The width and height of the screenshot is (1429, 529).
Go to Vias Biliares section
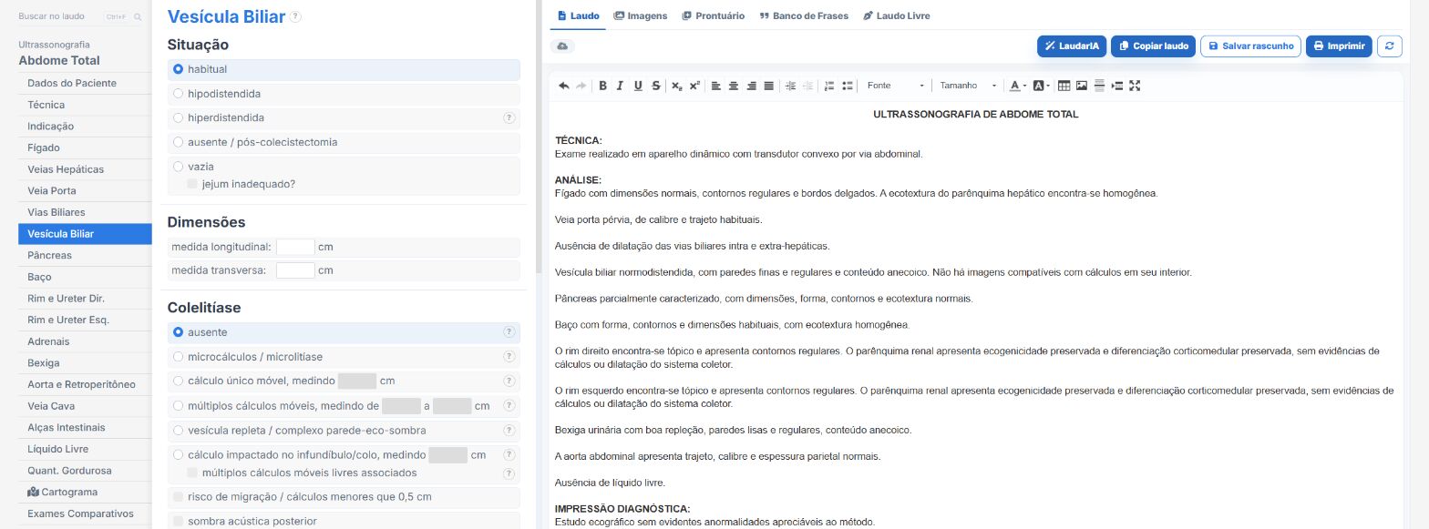click(x=85, y=212)
